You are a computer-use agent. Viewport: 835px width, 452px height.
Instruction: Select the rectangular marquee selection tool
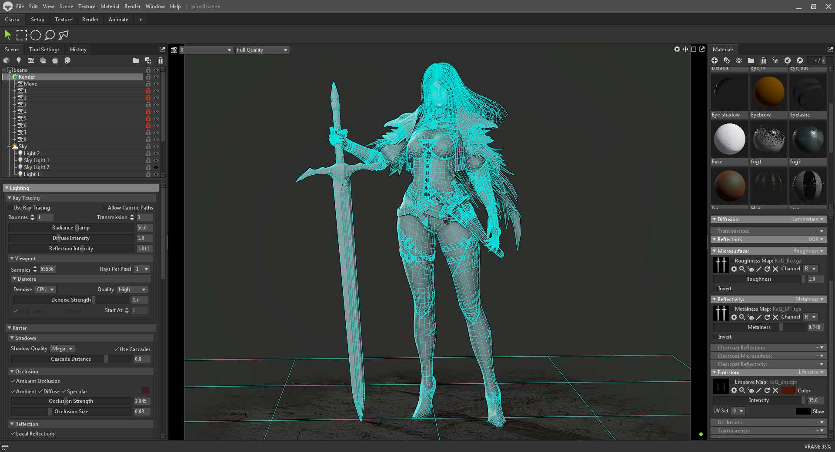coord(22,35)
